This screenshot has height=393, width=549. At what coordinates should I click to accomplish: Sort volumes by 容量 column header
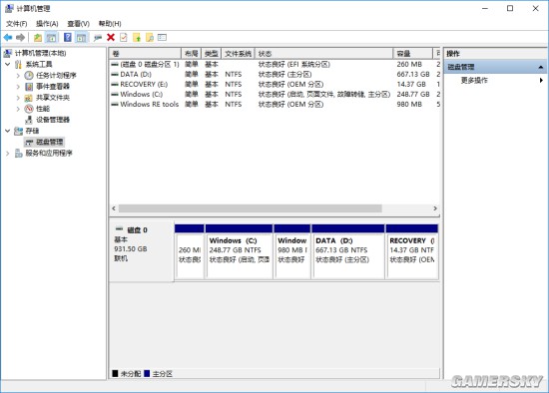[413, 54]
